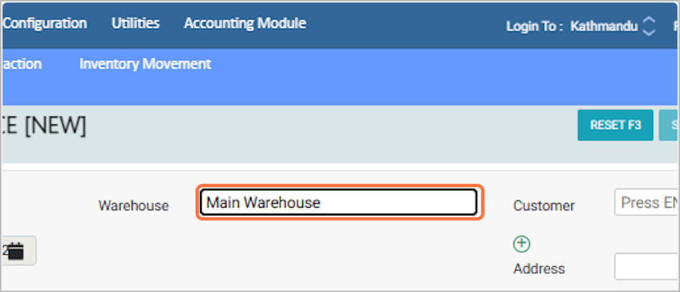Select the Inventory Movement submenu
680x292 pixels.
145,64
